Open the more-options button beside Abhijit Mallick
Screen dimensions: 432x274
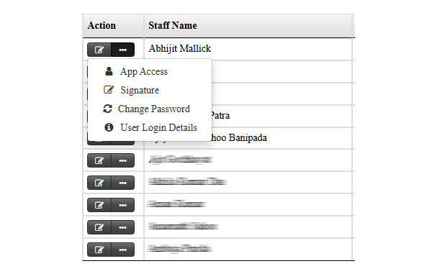click(123, 50)
